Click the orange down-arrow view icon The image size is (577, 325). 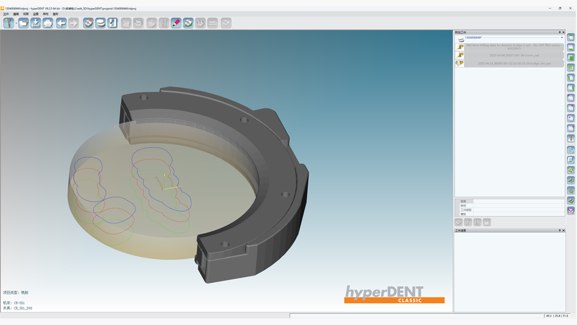571,139
